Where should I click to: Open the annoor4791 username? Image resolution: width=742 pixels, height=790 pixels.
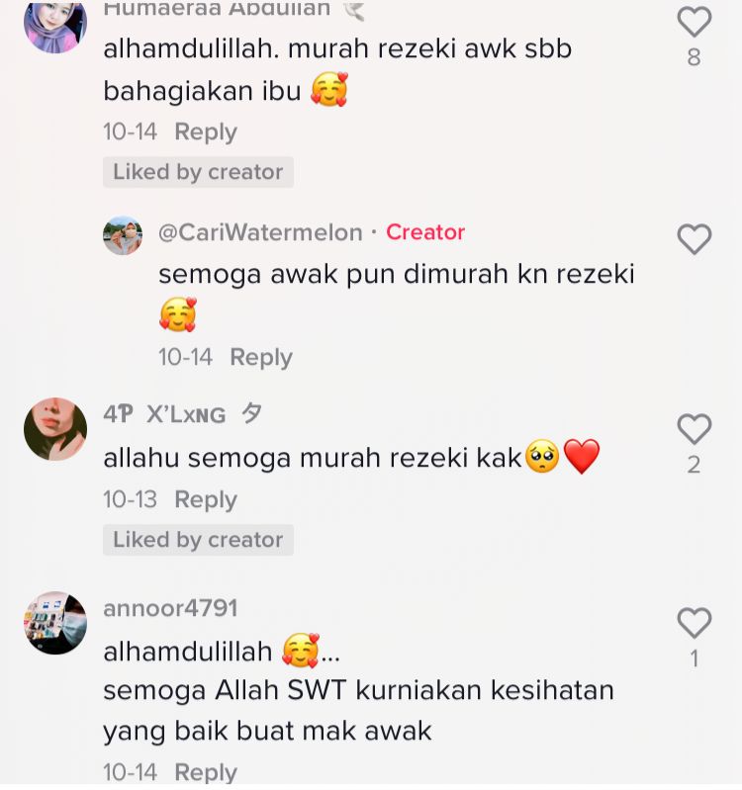(x=170, y=608)
